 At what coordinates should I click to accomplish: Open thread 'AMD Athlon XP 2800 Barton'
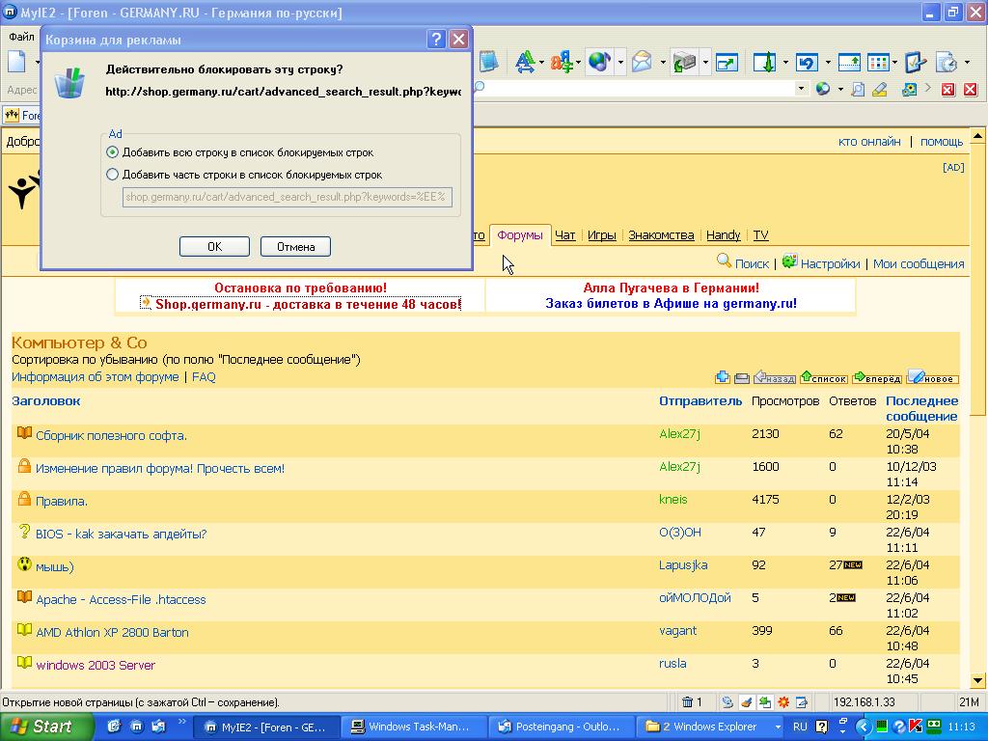112,632
